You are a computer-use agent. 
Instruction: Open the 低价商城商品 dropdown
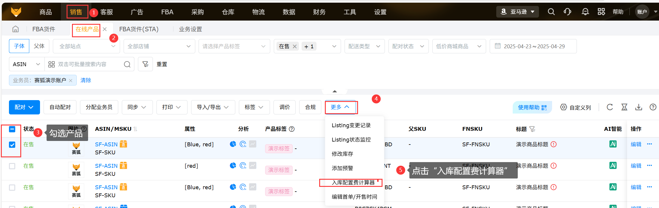point(459,46)
